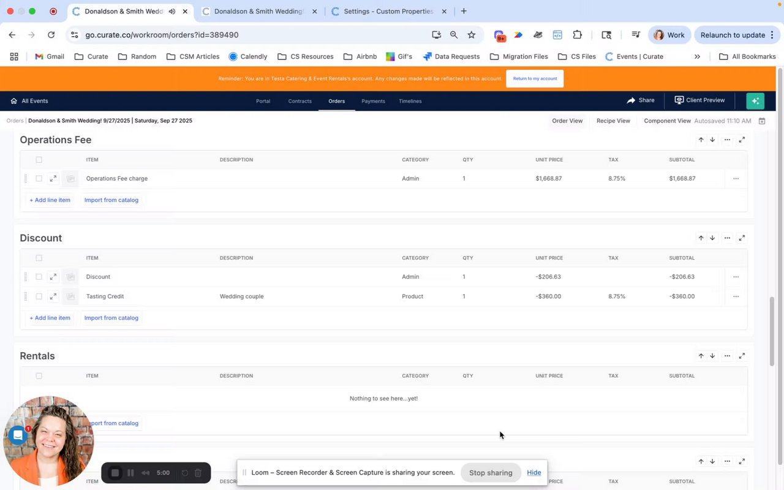Check the Tasting Credit row checkbox
This screenshot has height=490, width=784.
pos(39,296)
